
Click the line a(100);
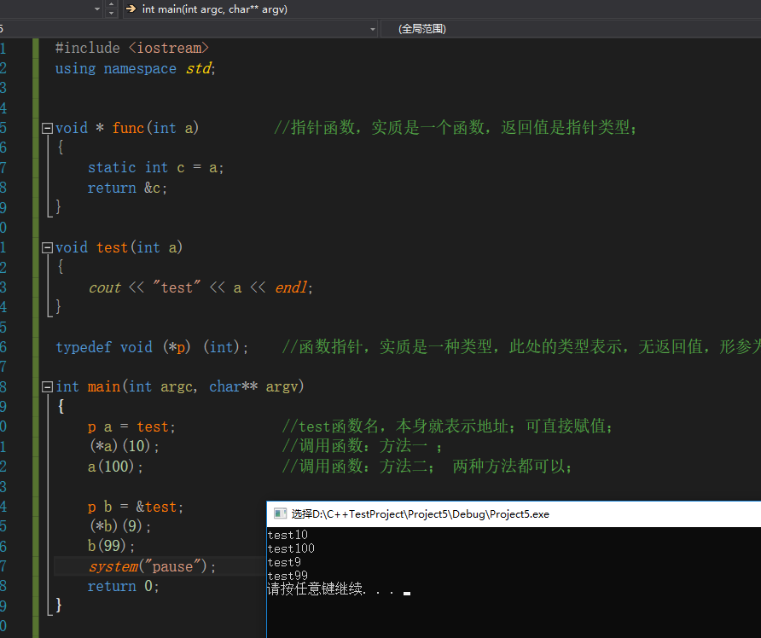(x=115, y=467)
